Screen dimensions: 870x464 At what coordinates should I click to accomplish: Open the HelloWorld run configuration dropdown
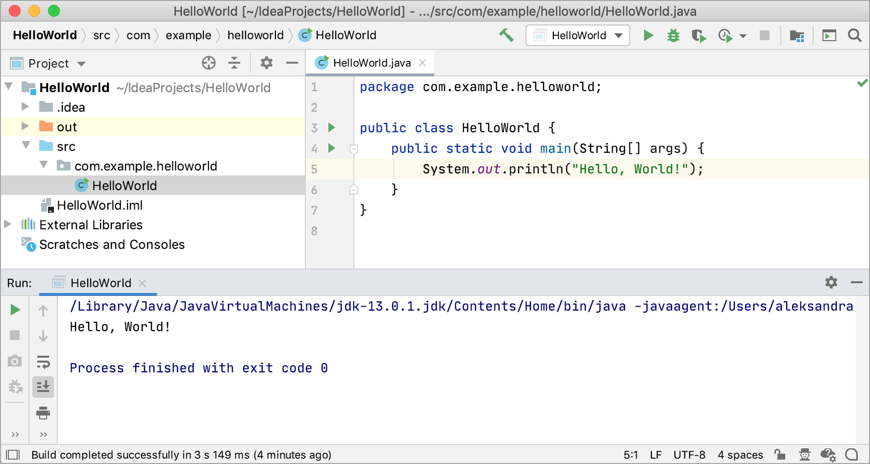click(577, 35)
